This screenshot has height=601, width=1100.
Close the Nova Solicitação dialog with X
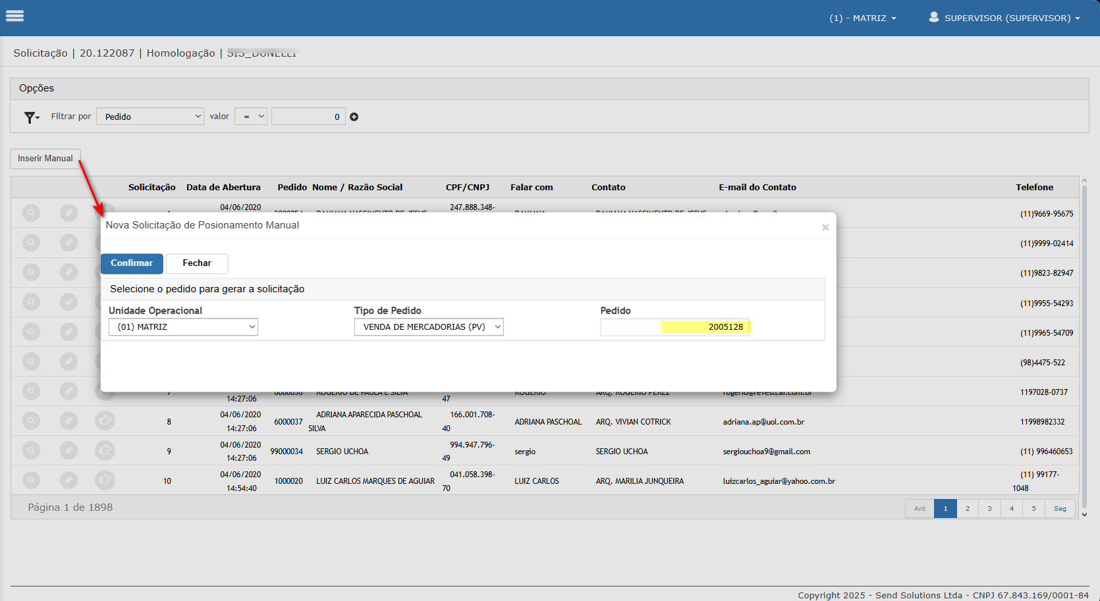825,228
